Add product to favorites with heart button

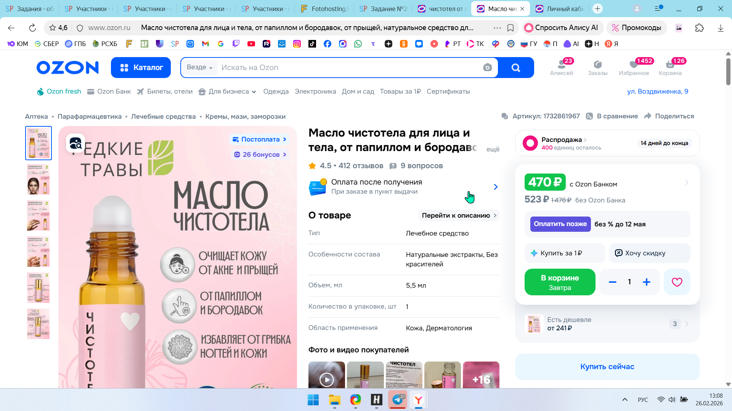point(677,282)
